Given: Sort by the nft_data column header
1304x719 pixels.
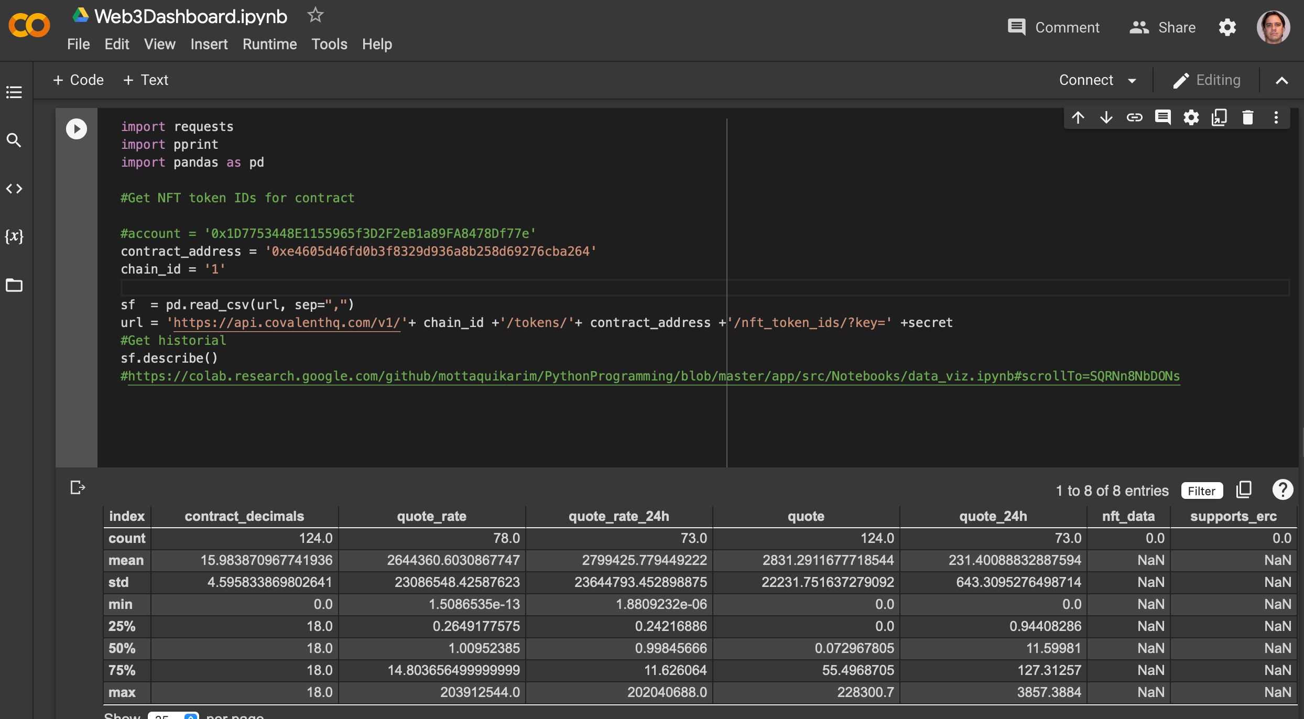Looking at the screenshot, I should click(x=1128, y=516).
